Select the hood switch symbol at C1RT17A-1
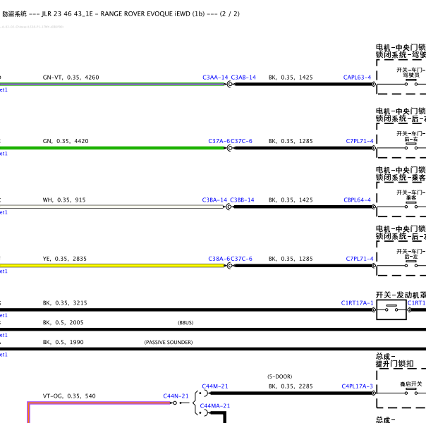426x423 pixels. 391,309
